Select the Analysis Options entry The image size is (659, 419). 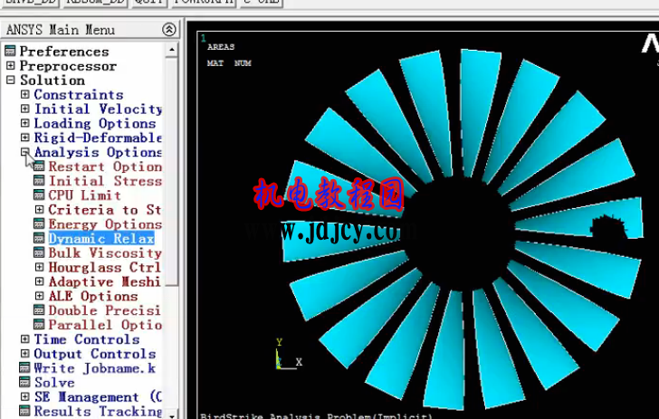click(98, 152)
